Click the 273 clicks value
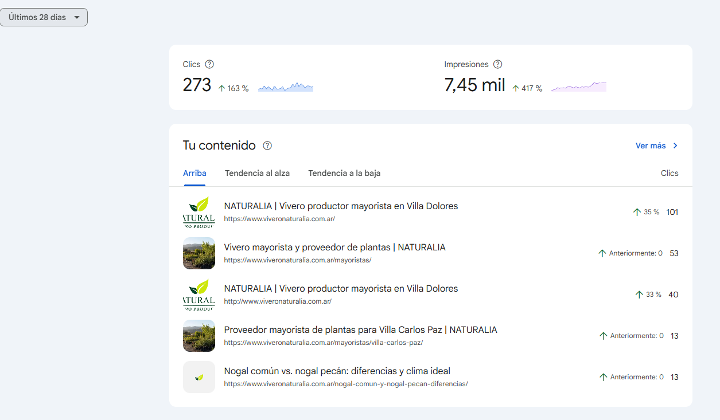Image resolution: width=720 pixels, height=420 pixels. pos(197,85)
